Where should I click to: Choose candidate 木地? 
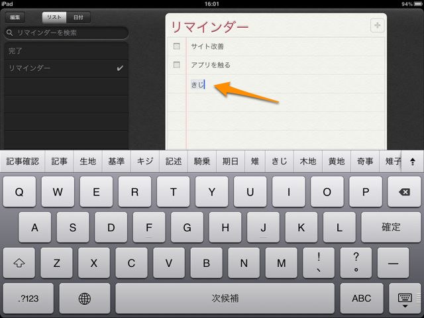[307, 162]
